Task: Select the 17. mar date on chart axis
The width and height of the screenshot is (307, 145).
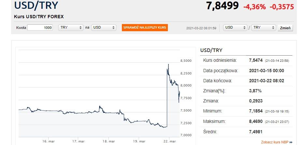Action: pos(79,141)
